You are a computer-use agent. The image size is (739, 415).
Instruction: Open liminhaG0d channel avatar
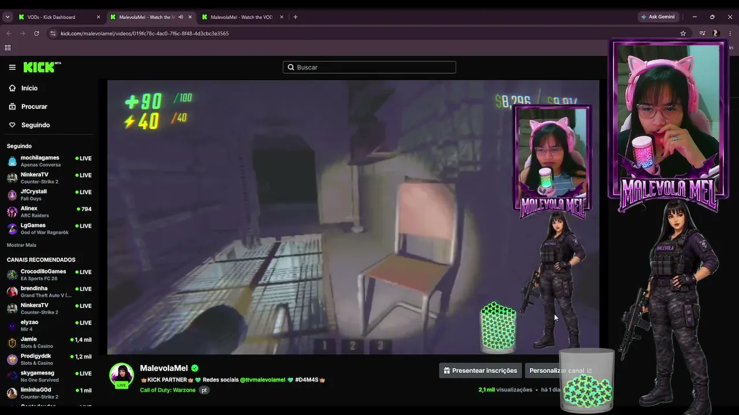coord(12,393)
